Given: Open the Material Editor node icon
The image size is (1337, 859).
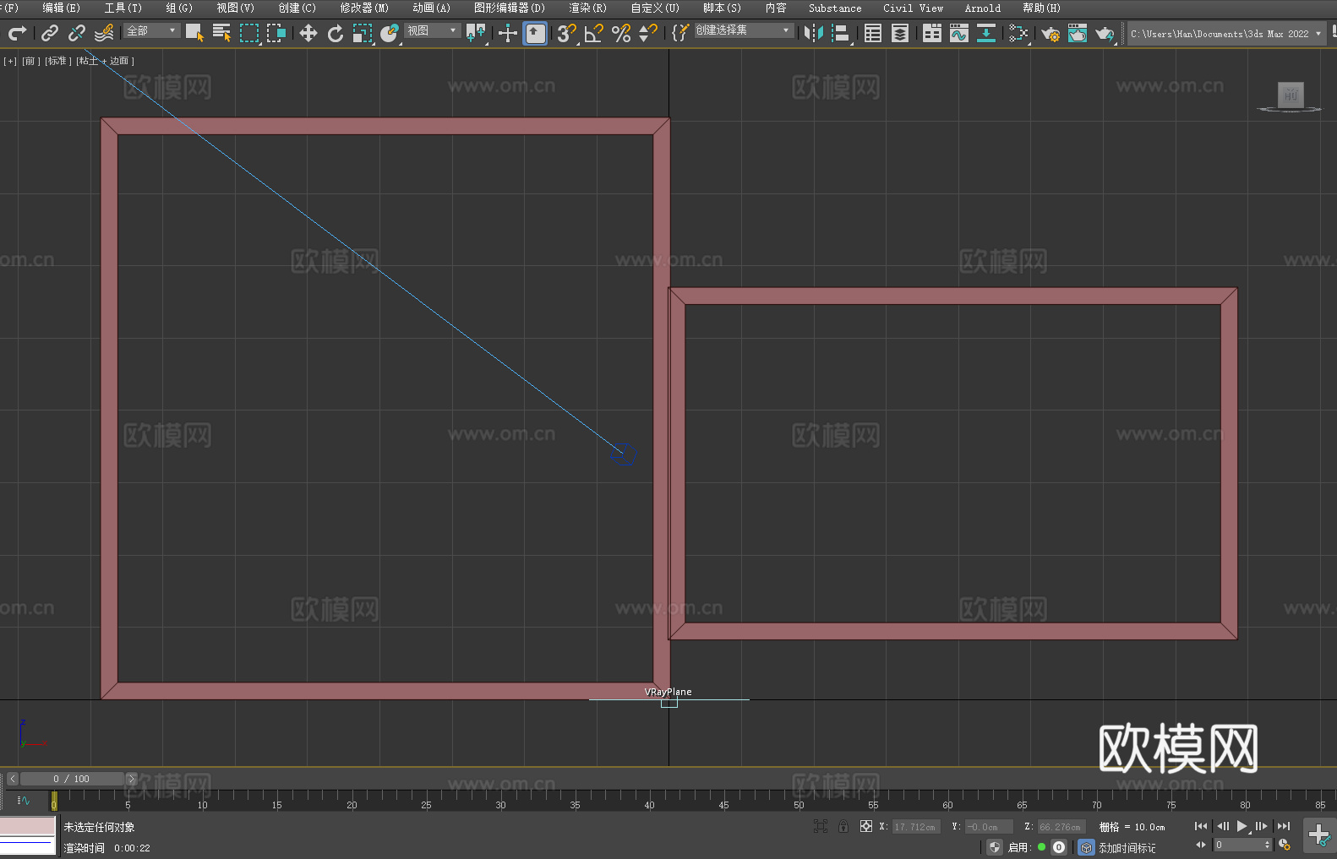Looking at the screenshot, I should (1018, 33).
